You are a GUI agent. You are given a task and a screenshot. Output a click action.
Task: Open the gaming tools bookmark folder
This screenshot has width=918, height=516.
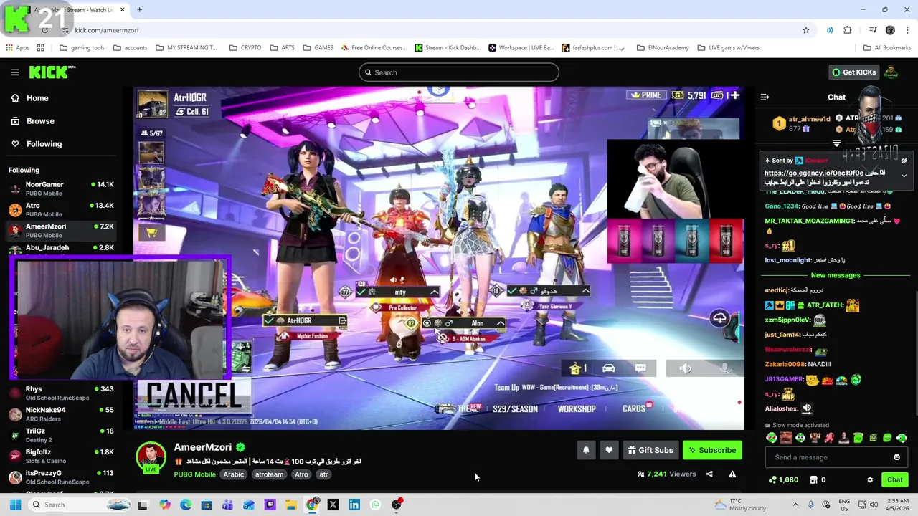pos(82,48)
